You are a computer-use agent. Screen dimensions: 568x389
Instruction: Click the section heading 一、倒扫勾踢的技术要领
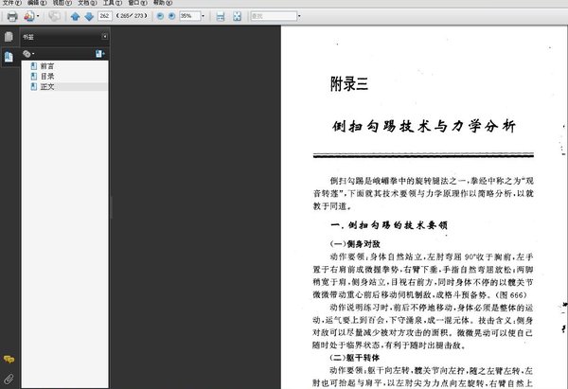(389, 225)
